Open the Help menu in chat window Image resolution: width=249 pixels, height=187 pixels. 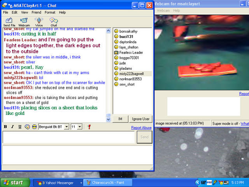pyautogui.click(x=62, y=12)
